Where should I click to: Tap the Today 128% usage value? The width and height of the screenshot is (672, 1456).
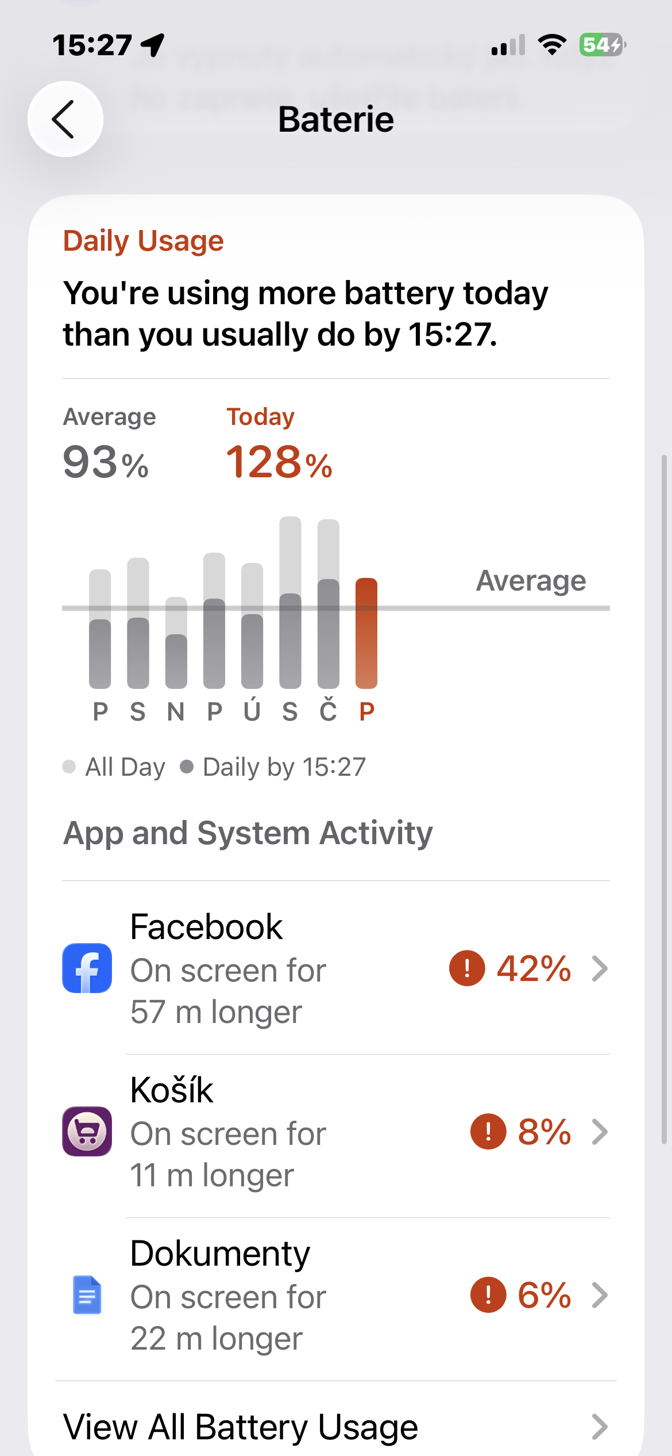pyautogui.click(x=279, y=462)
